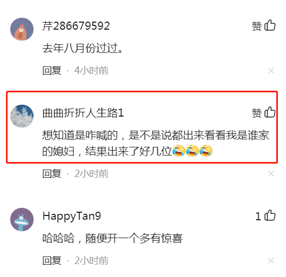
Task: Reply to the 去年八月份过过 comment
Action: tap(52, 71)
